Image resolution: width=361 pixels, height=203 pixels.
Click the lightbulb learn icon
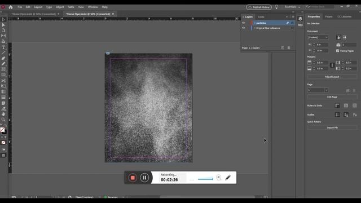point(276,7)
